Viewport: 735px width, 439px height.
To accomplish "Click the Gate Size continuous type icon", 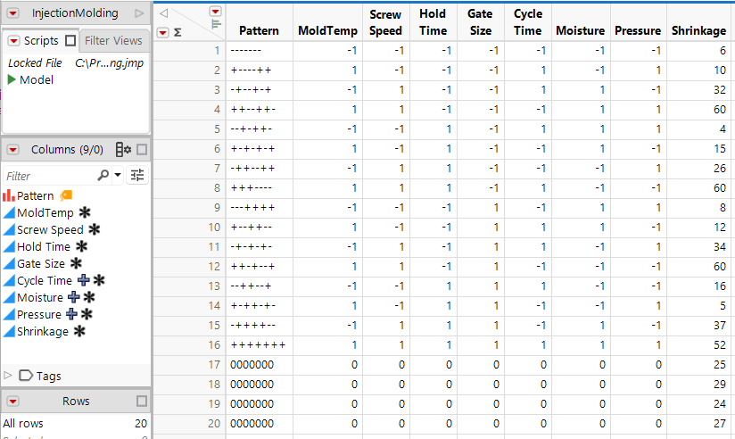I will [9, 263].
